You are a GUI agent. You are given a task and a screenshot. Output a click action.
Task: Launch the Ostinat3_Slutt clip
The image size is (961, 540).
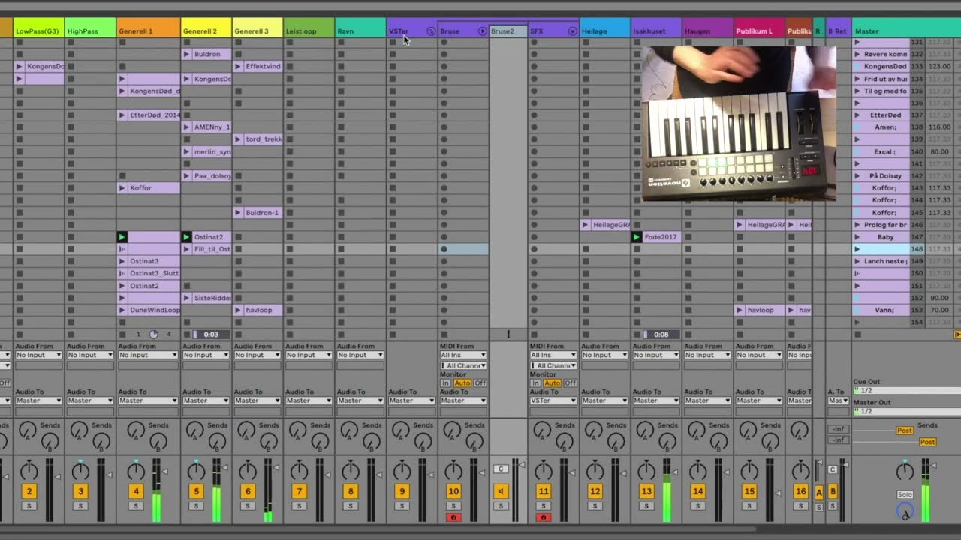pos(122,273)
